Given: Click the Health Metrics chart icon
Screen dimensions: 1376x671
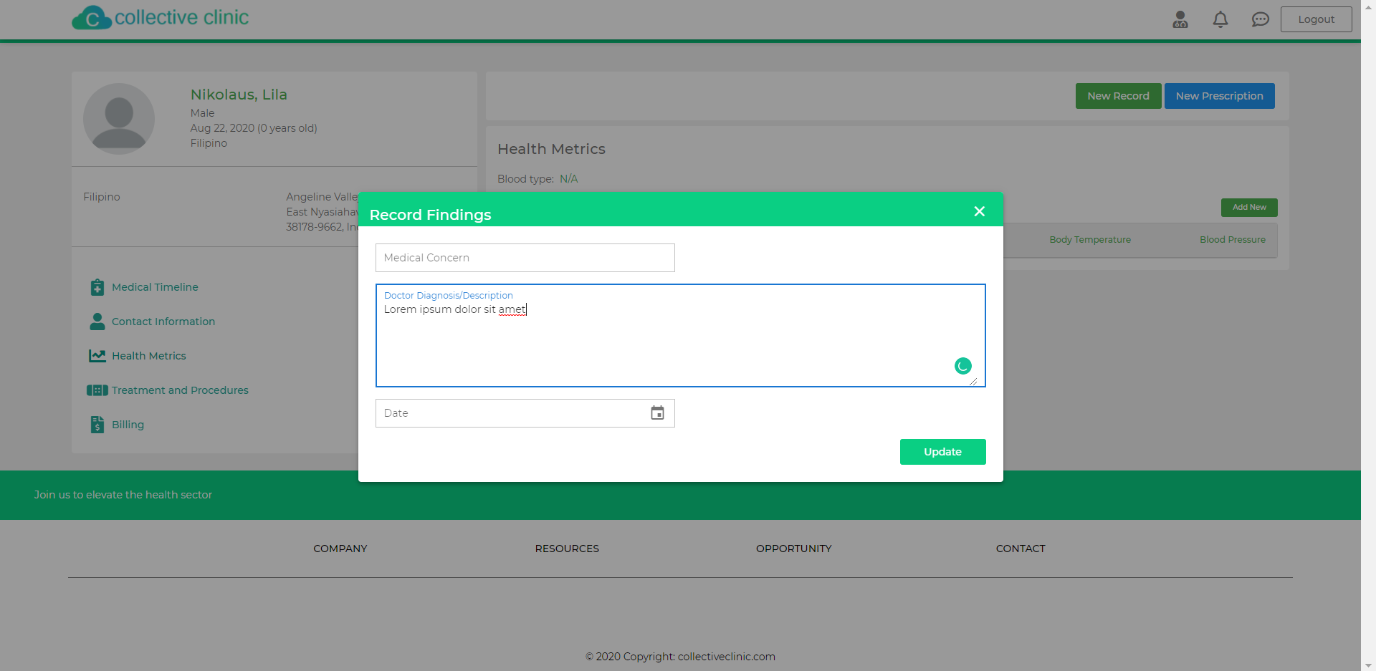Looking at the screenshot, I should point(97,356).
